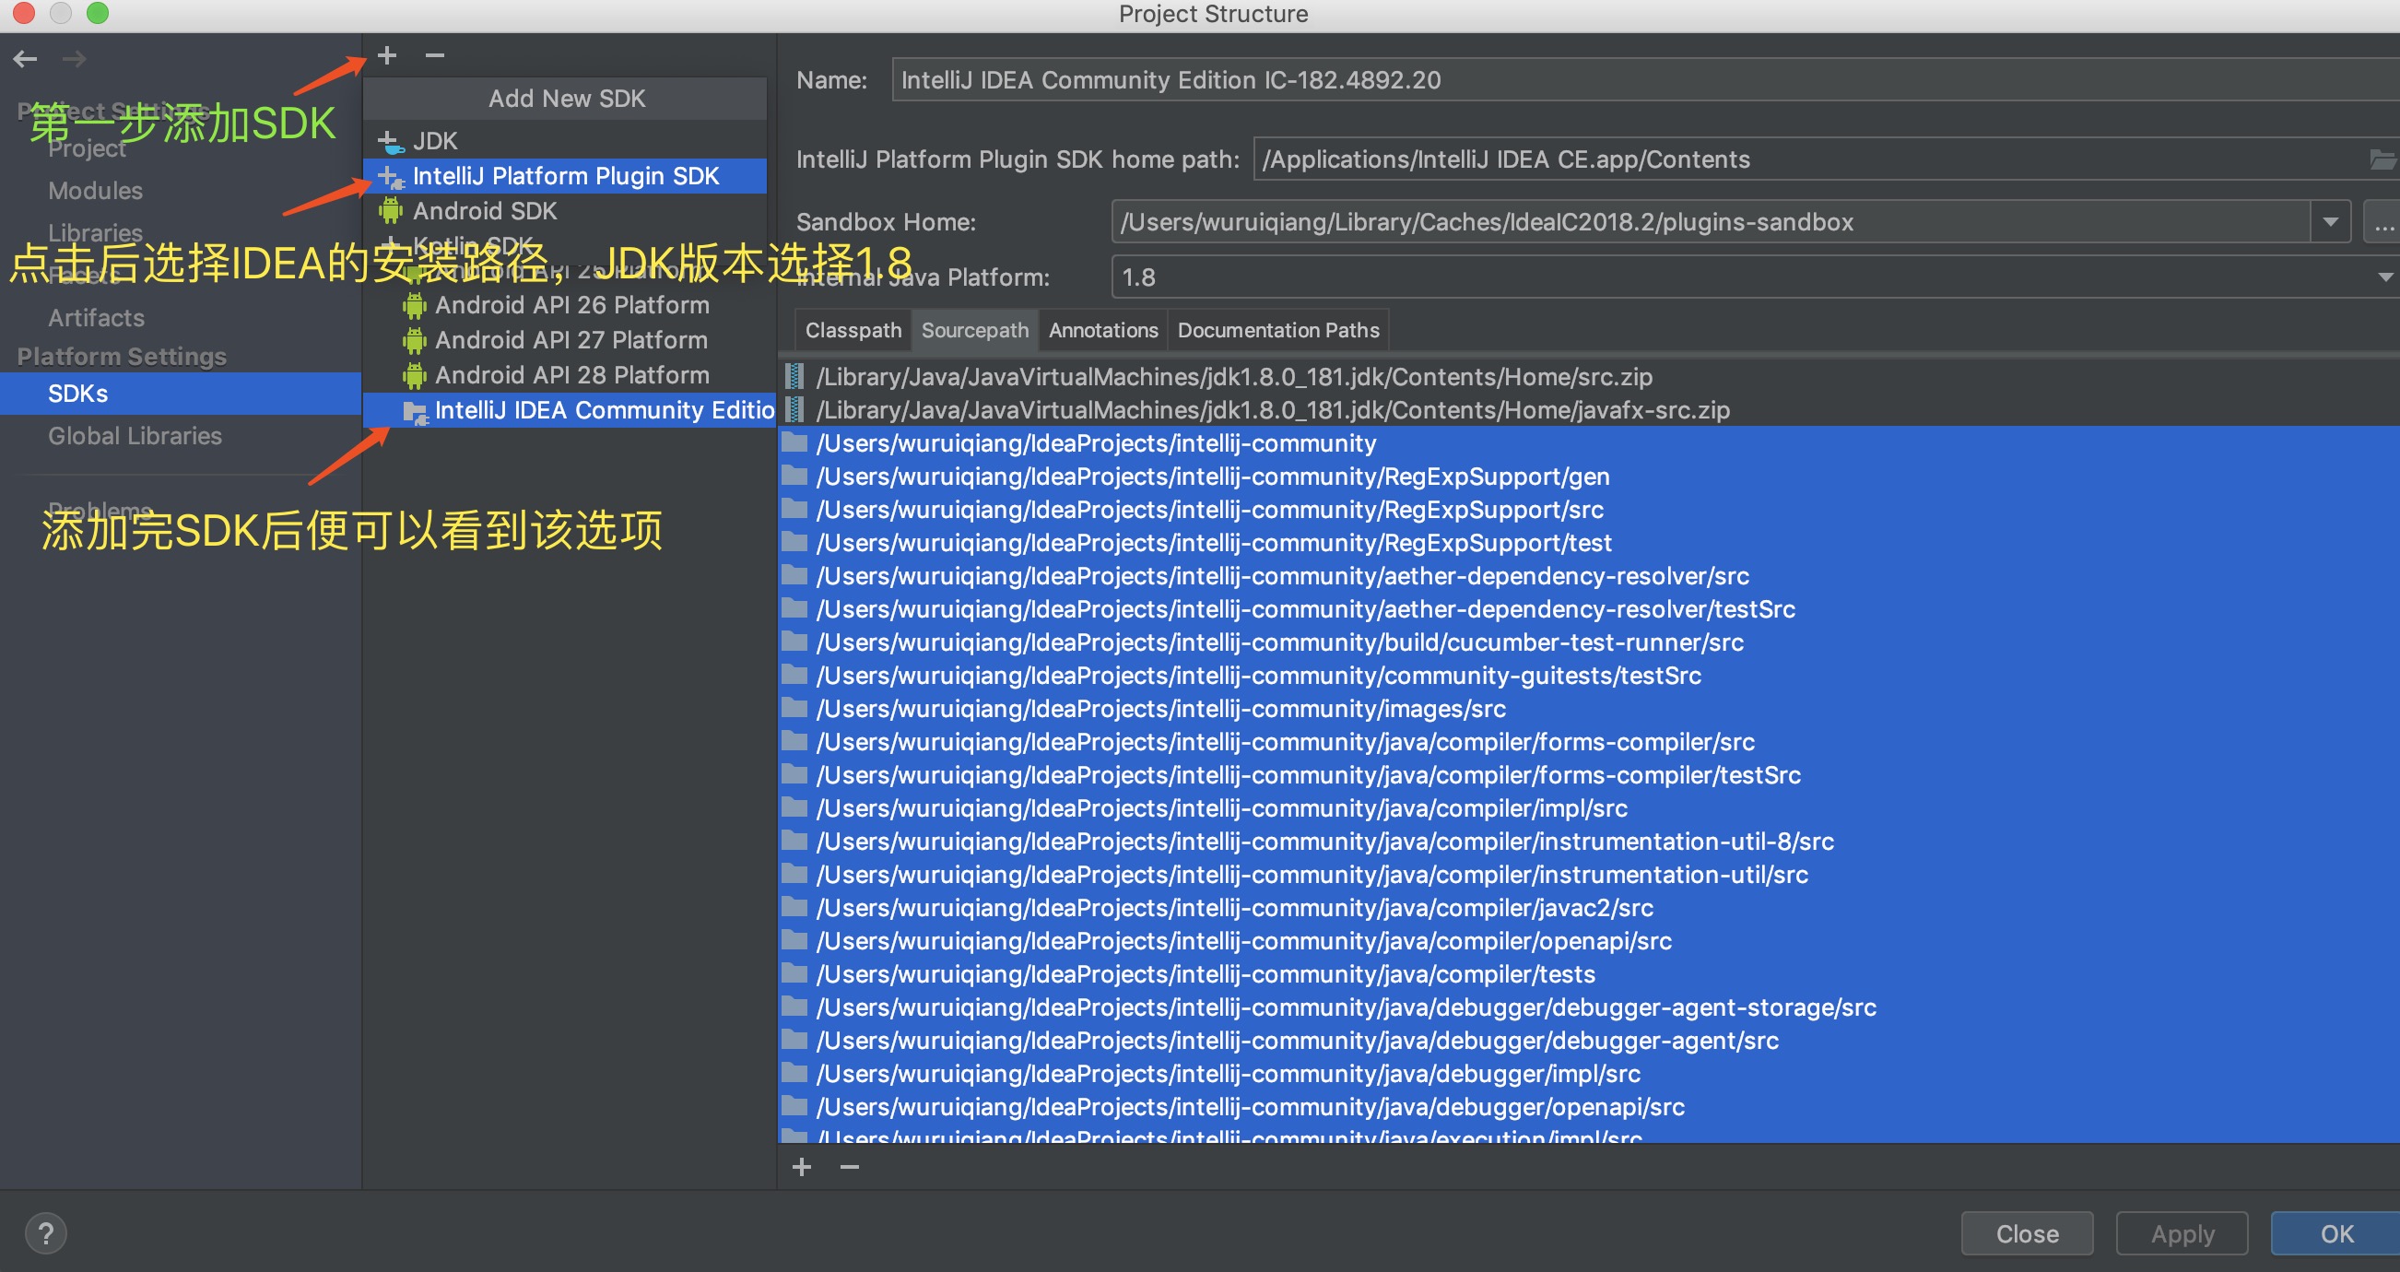
Task: Switch to the Classpath tab
Action: tap(852, 329)
